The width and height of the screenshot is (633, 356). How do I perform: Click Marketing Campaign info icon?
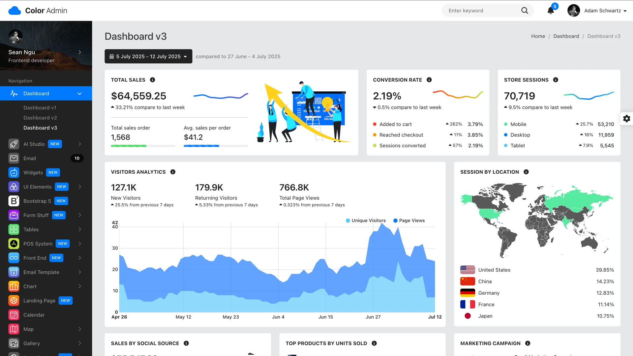point(527,343)
